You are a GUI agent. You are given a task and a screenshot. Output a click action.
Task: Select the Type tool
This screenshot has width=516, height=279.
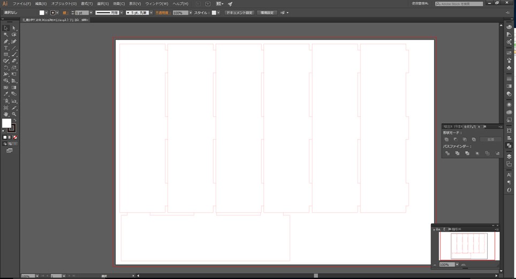coord(6,48)
